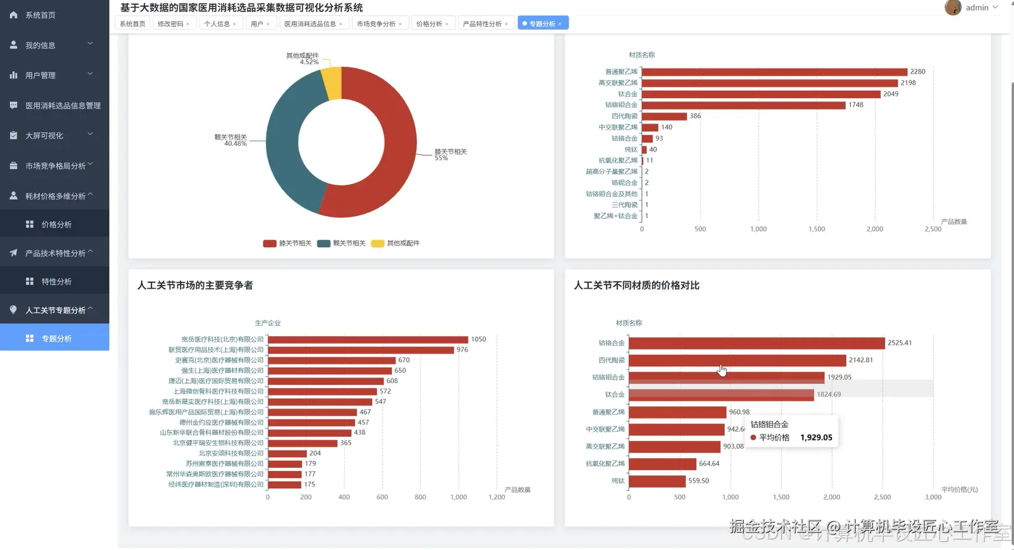The image size is (1014, 550).
Task: Click the 普通聚乙烯 bar valued 2280
Action: (775, 72)
